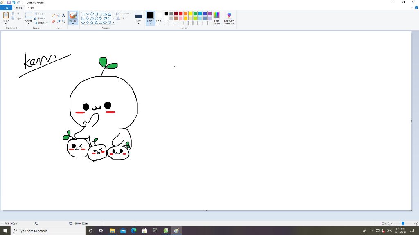
Task: Choose the Diamond shape
Action: tap(88, 18)
